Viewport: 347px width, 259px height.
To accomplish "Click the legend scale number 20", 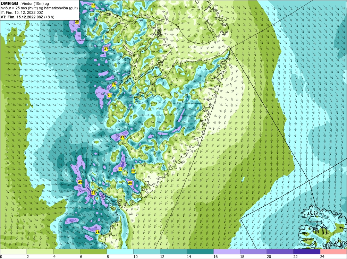I will 269,257.
